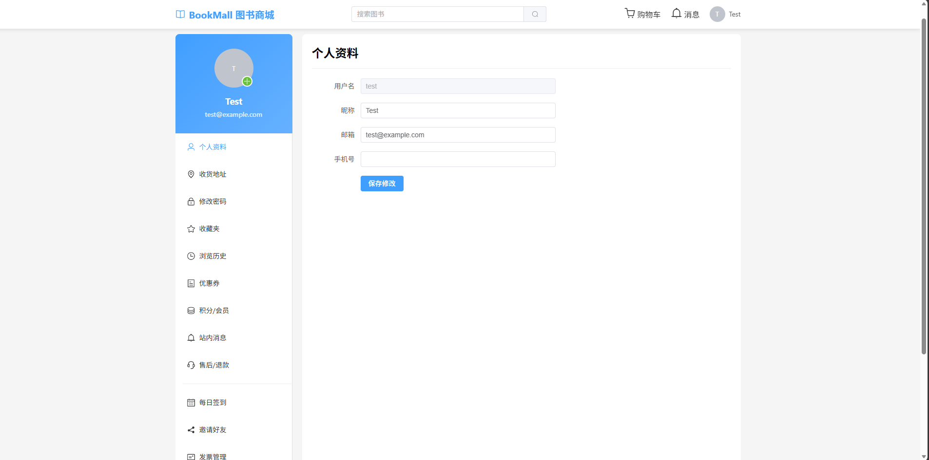Click the person icon beside 个人资料
929x460 pixels.
click(191, 147)
